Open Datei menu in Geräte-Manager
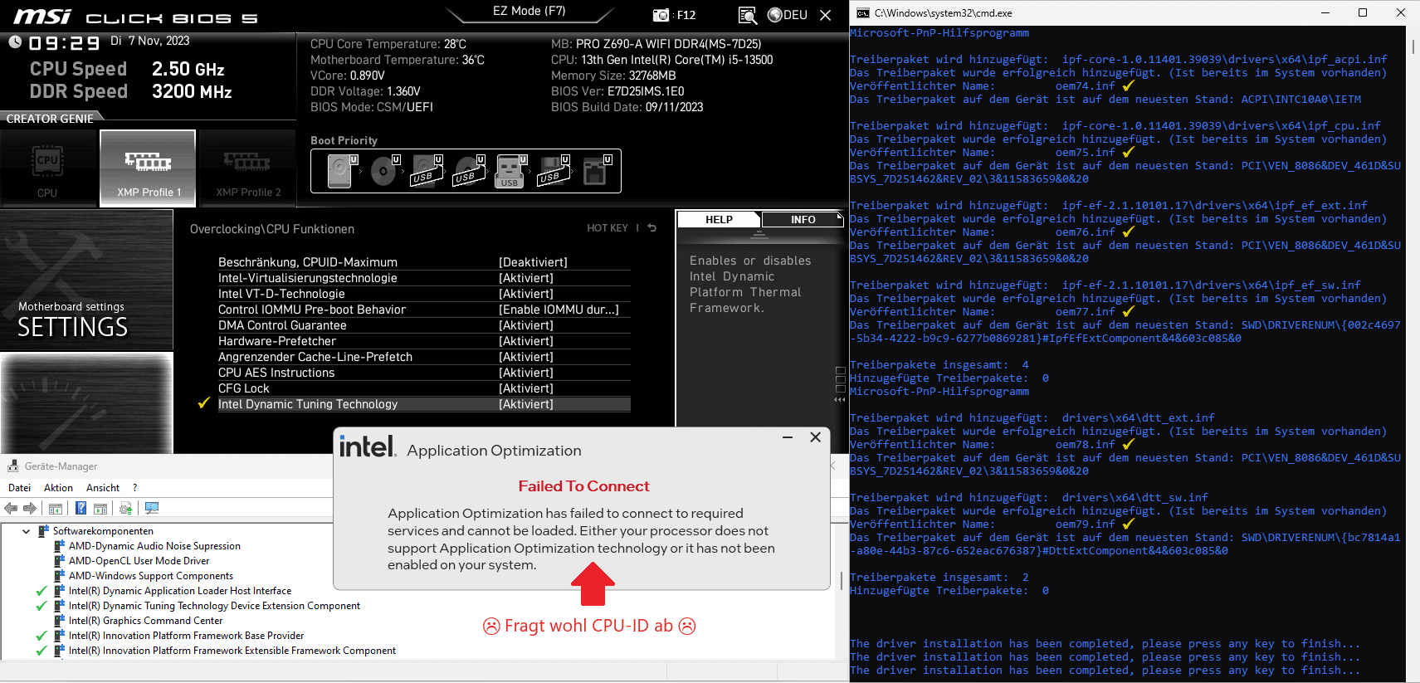 click(19, 488)
